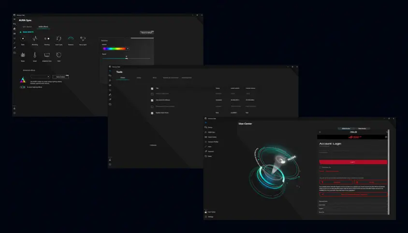The image size is (408, 233).
Task: Choose the Breathing lighting effect
Action: coord(35,39)
